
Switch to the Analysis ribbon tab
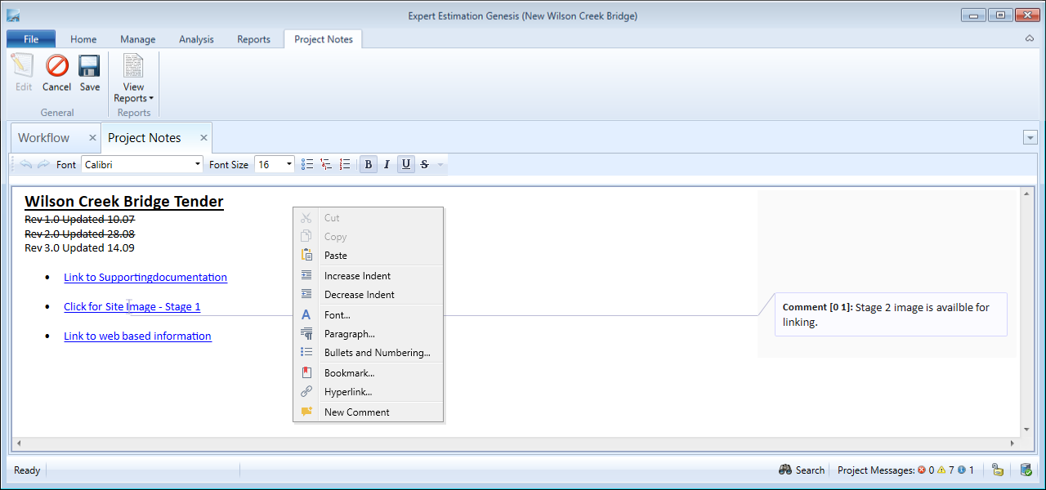click(196, 39)
